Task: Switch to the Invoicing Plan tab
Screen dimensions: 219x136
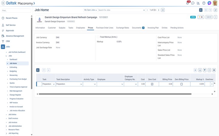Action: coord(153,28)
